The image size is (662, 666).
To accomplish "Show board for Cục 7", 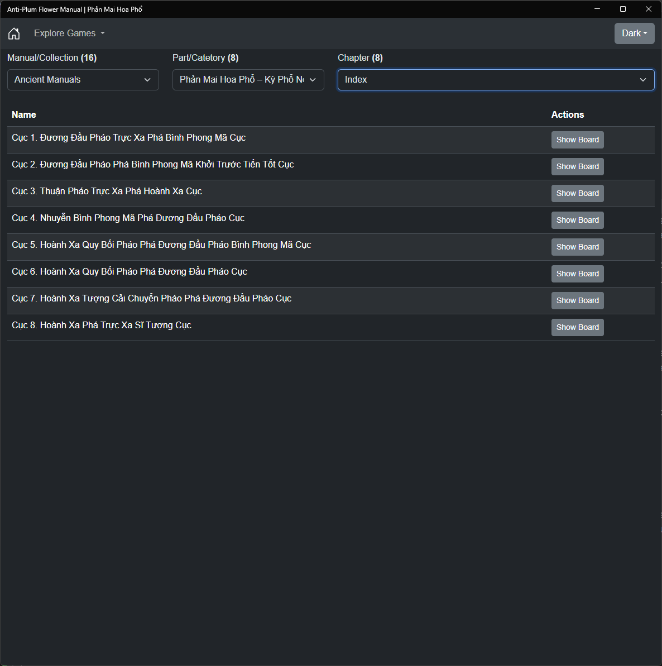I will 577,301.
